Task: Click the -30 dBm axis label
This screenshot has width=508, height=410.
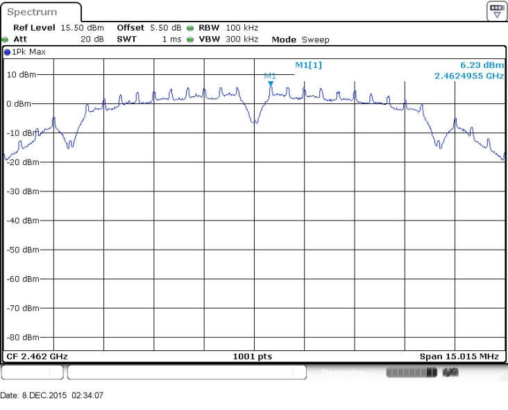Action: coord(23,191)
